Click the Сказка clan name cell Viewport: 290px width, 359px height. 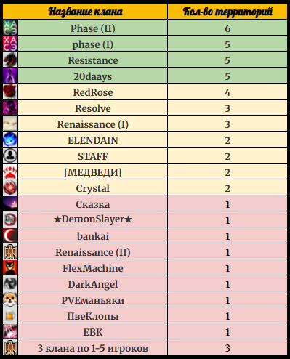(93, 203)
